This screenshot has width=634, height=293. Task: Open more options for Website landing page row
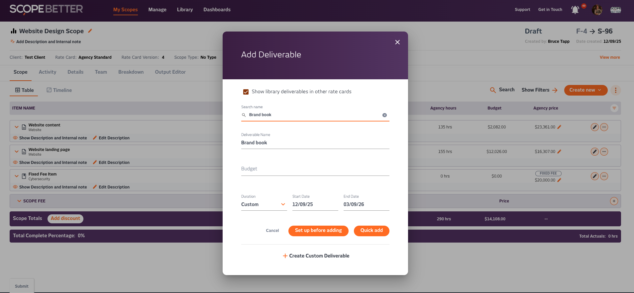coord(604,152)
